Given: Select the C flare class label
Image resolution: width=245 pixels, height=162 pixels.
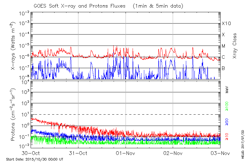Looking at the screenshot, I should pos(223,57).
